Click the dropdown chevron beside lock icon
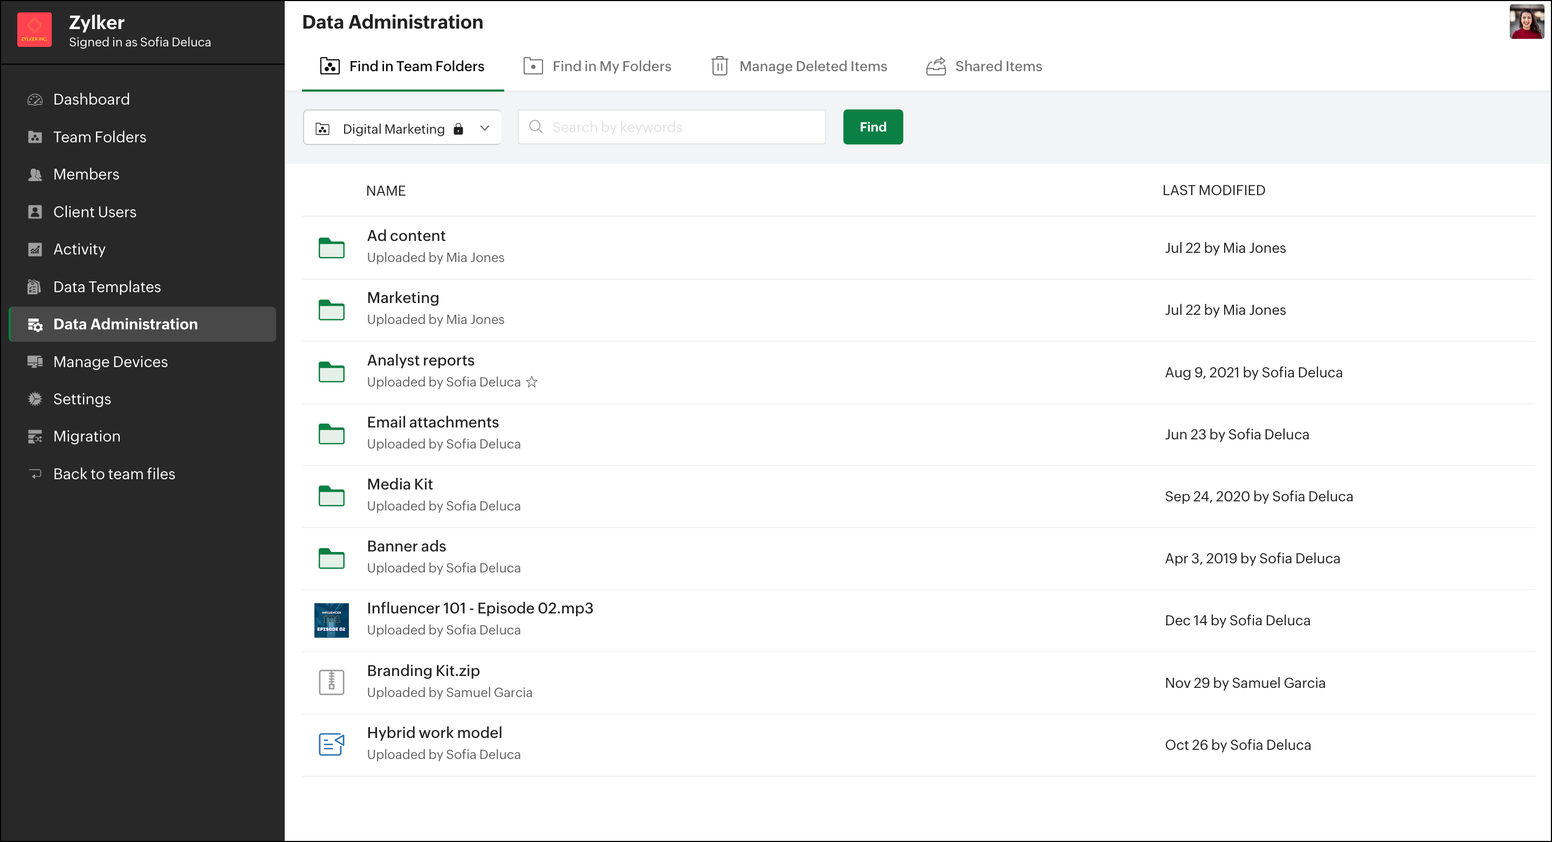Viewport: 1552px width, 842px height. [484, 128]
